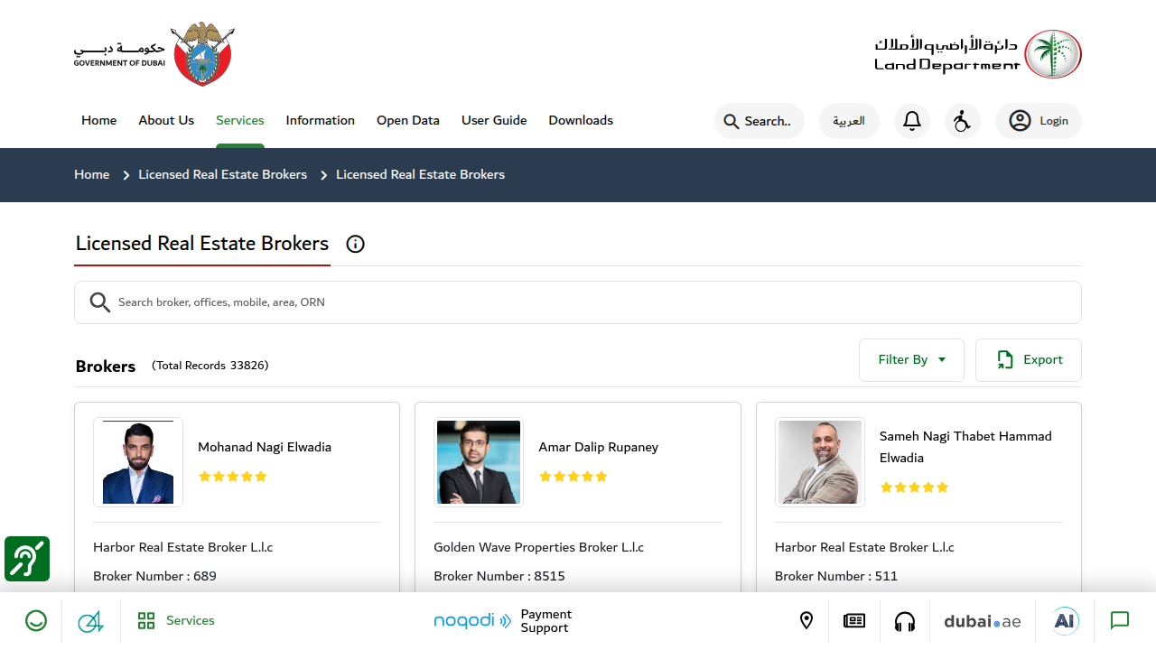Click the magnifier icon in broker search
Viewport: 1156px width, 650px height.
(100, 302)
